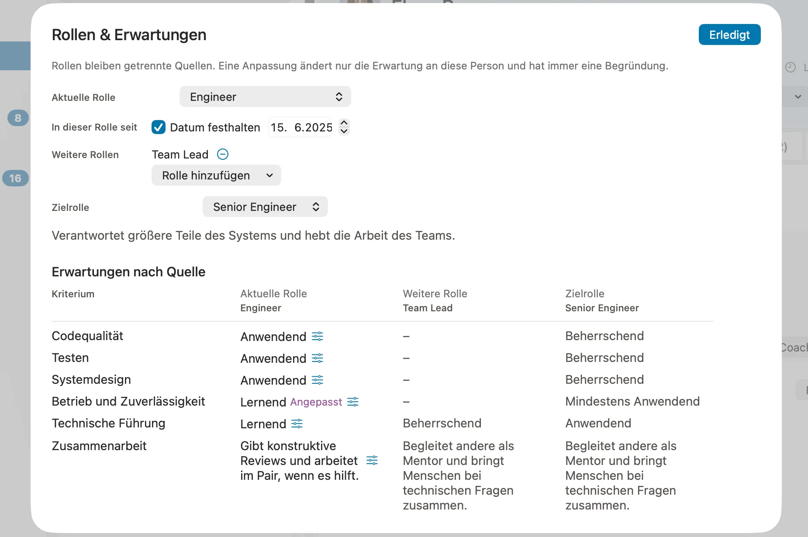
Task: Click Mindestens Anwendend in Zielrolle column
Action: pos(632,401)
